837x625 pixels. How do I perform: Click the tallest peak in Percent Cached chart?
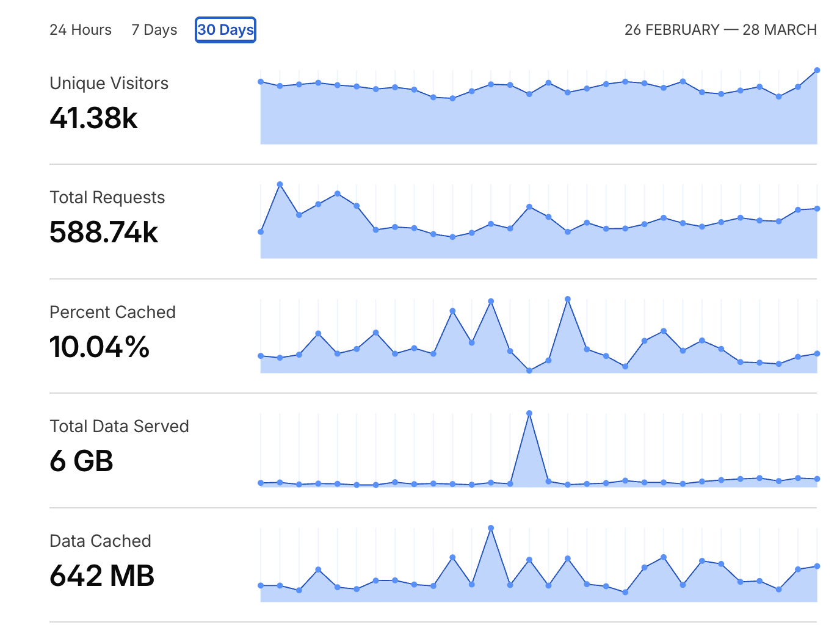[x=568, y=299]
